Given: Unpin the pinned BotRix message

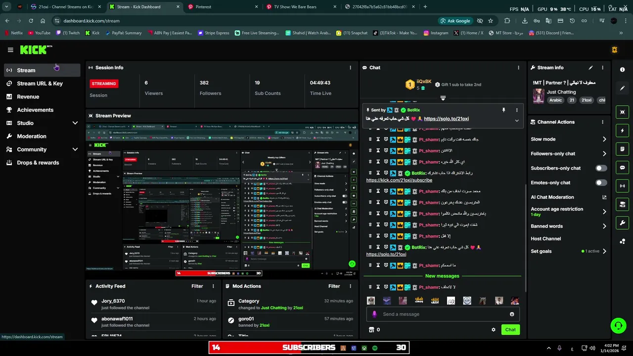Looking at the screenshot, I should [503, 110].
